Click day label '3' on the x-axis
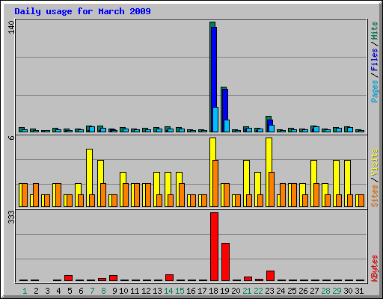This screenshot has height=299, width=383. (x=47, y=291)
